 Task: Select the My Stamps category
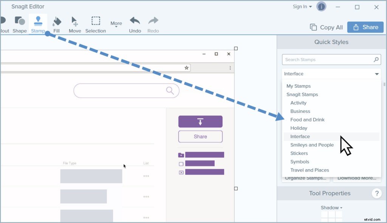tap(298, 86)
